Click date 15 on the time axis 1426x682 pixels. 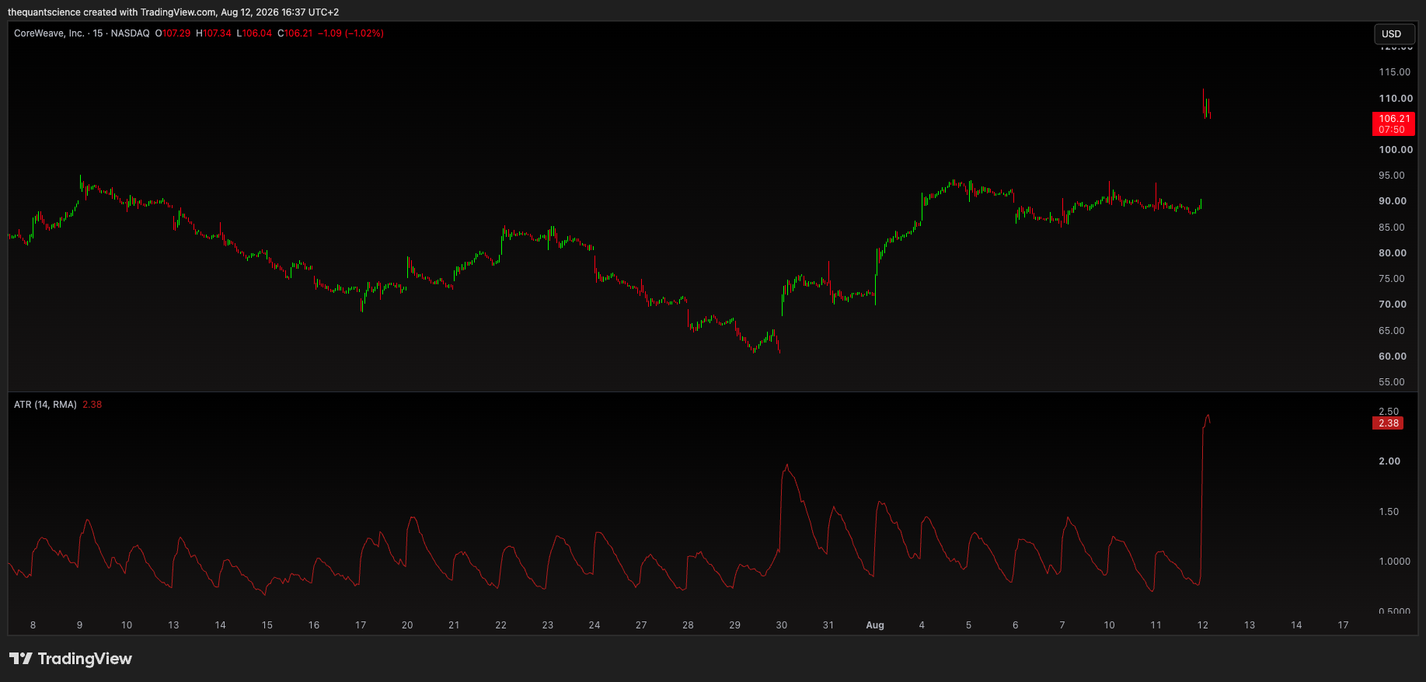coord(267,625)
